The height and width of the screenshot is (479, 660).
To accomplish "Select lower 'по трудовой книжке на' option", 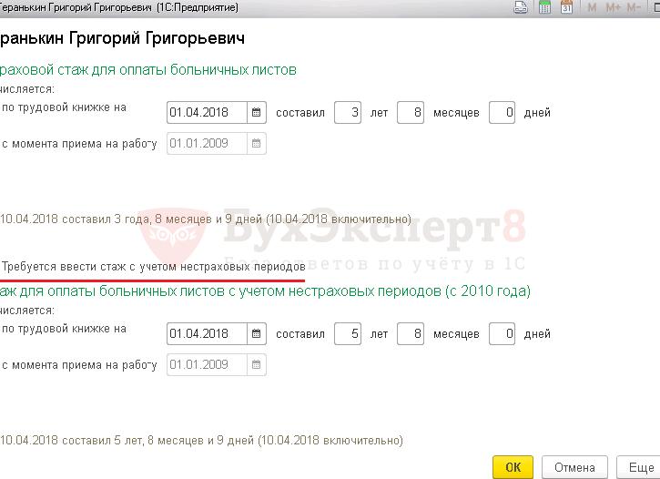I will tap(63, 329).
